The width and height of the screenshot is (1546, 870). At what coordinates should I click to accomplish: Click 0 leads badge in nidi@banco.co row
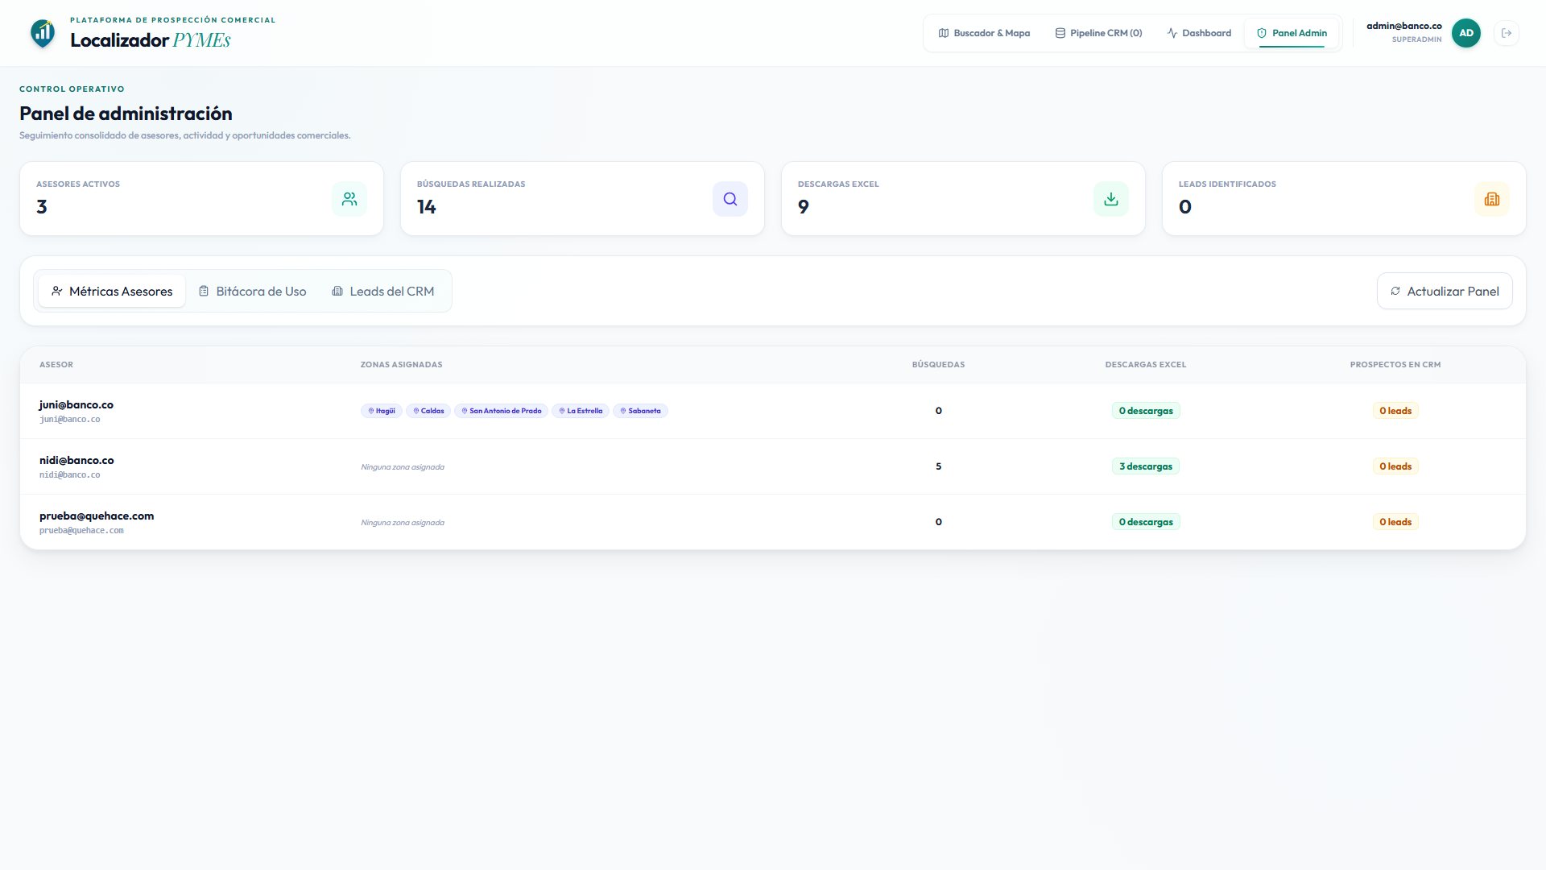click(x=1395, y=466)
